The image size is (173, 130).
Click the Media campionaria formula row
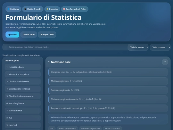click(x=108, y=81)
